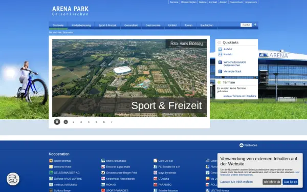Open the Gastronomie main menu item
This screenshot has height=192, width=307.
pos(153,25)
